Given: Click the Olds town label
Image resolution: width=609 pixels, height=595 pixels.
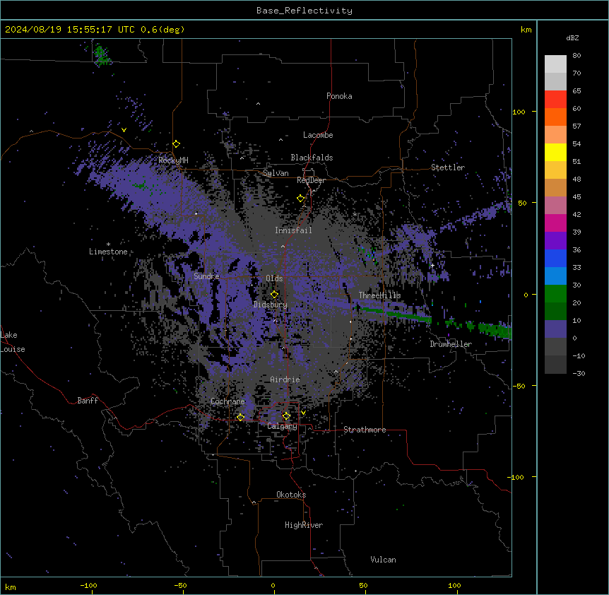Looking at the screenshot, I should [274, 278].
